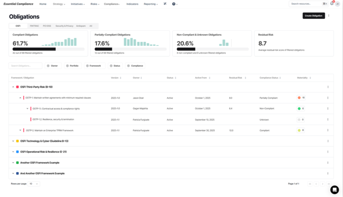
Task: Open the help question-mark menu
Action: [x=175, y=4]
